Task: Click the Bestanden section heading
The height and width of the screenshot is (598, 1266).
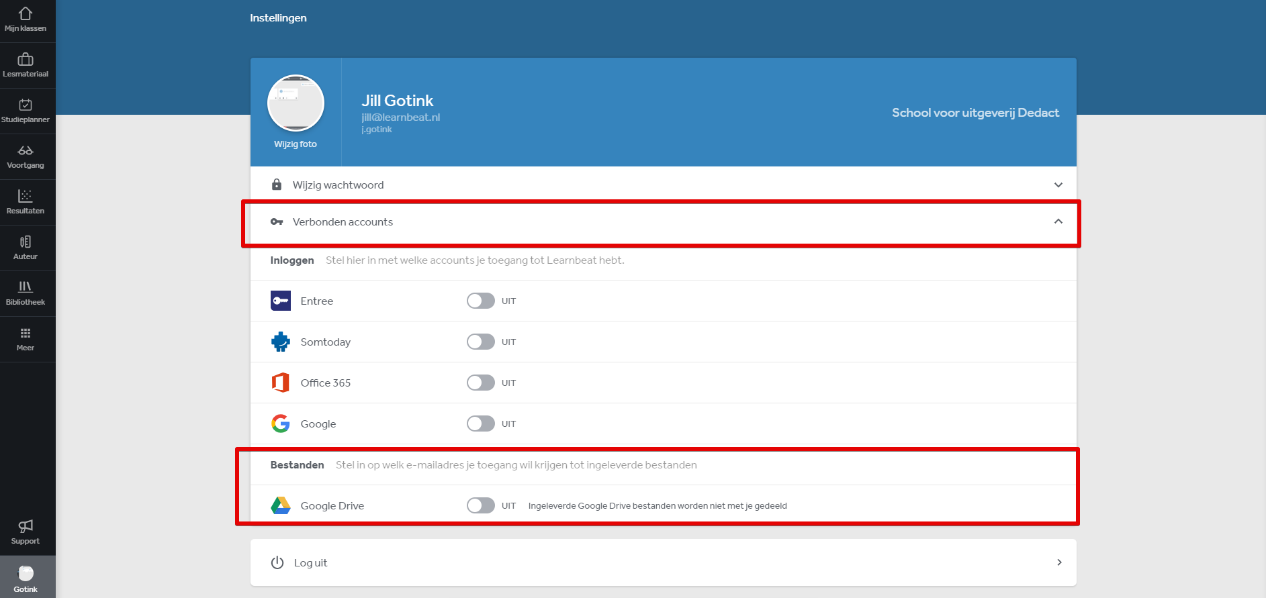Action: pyautogui.click(x=297, y=465)
